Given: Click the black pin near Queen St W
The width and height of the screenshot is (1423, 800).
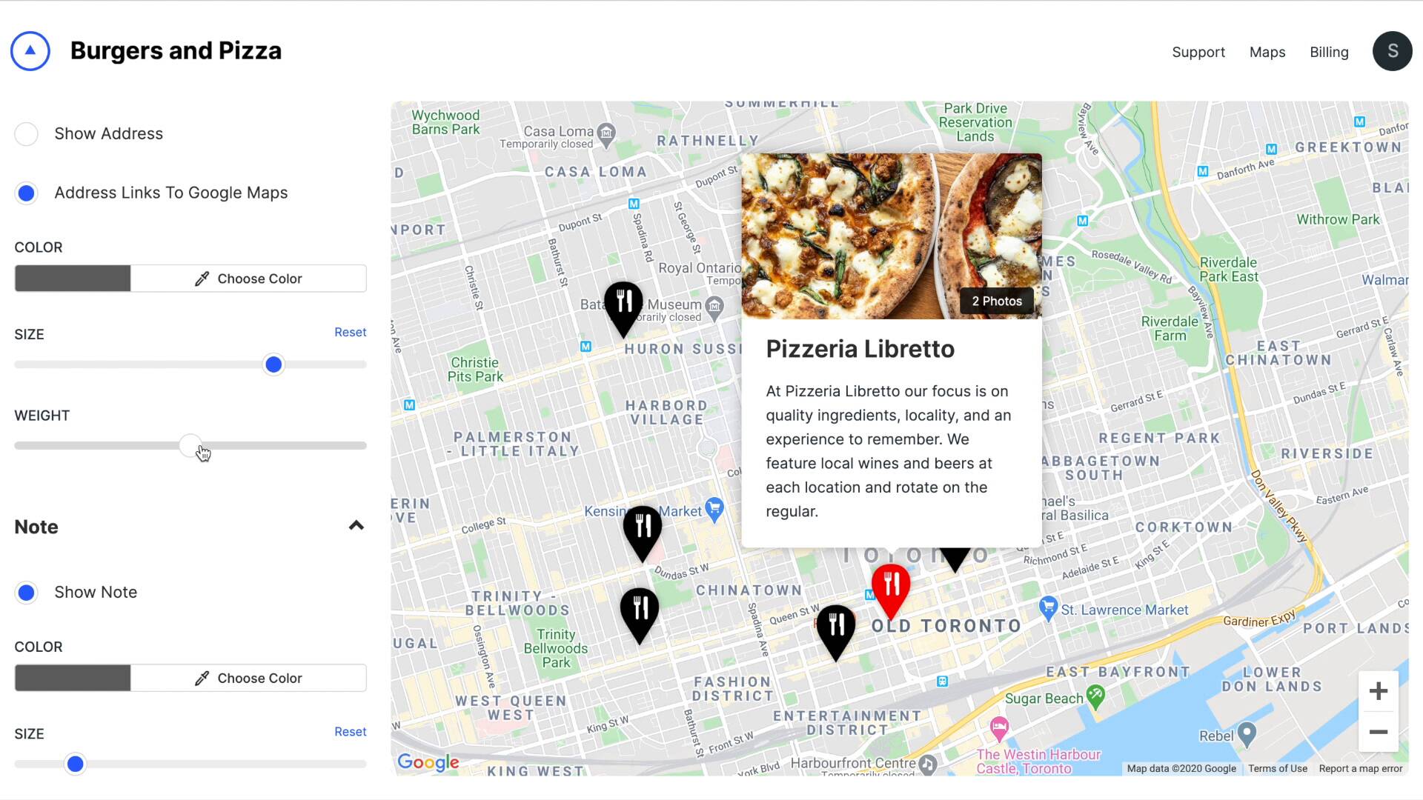Looking at the screenshot, I should pyautogui.click(x=836, y=632).
